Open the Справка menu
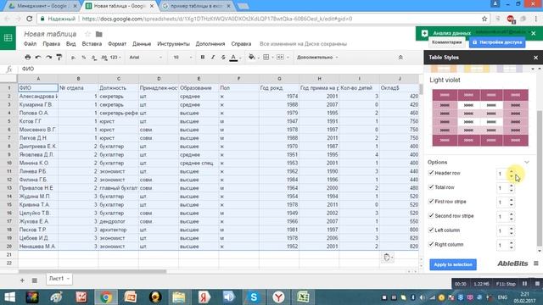This screenshot has width=543, height=305. pos(241,44)
